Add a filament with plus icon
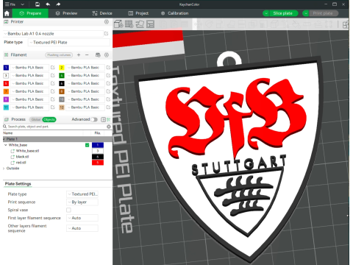Viewport: 353px width, 265px height. tap(79, 55)
